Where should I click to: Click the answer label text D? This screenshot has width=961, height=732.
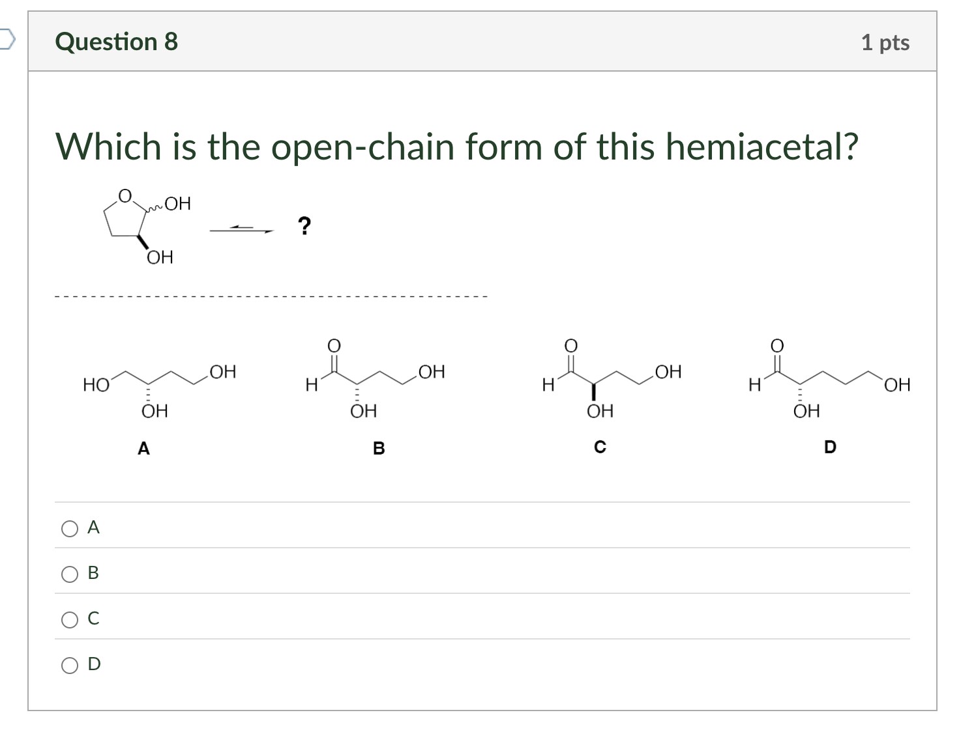pos(93,666)
